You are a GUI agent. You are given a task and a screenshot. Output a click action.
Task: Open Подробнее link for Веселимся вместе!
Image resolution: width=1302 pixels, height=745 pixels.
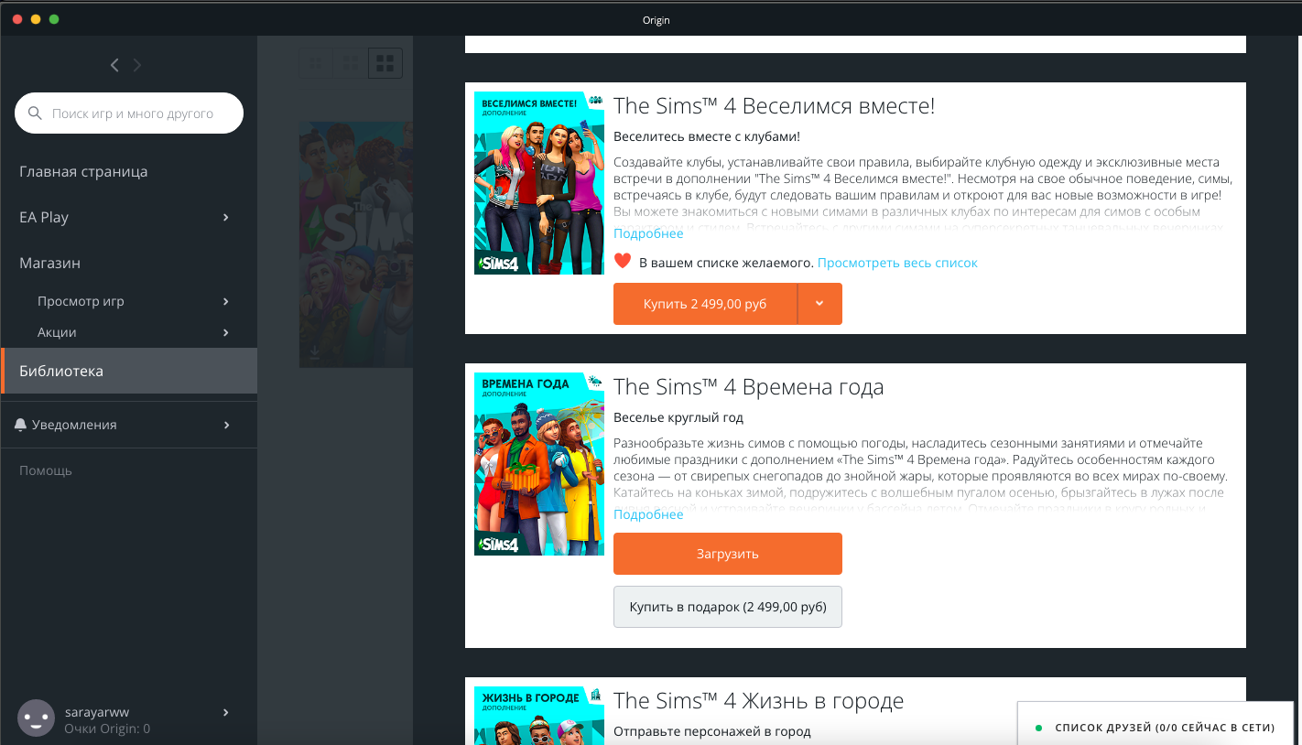coord(647,233)
